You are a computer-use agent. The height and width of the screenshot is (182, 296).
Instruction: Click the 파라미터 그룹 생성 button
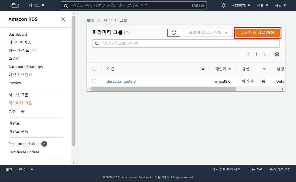click(258, 33)
